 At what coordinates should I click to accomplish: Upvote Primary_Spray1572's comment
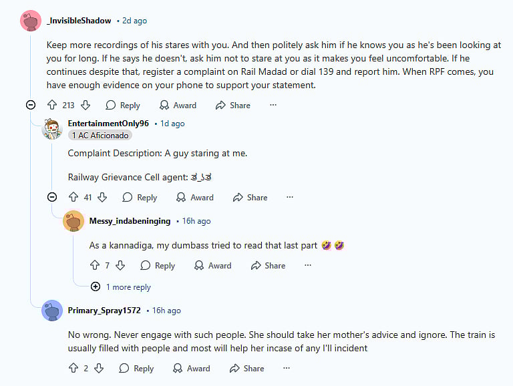tap(73, 368)
